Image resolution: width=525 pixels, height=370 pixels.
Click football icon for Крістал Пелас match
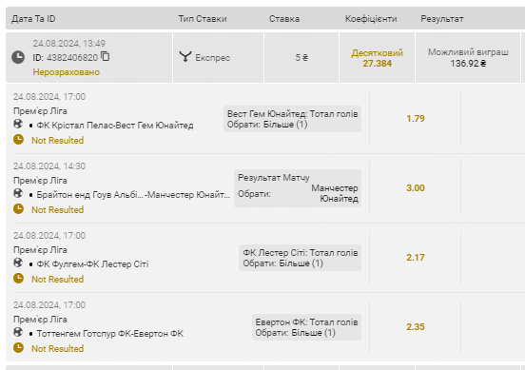(18, 124)
